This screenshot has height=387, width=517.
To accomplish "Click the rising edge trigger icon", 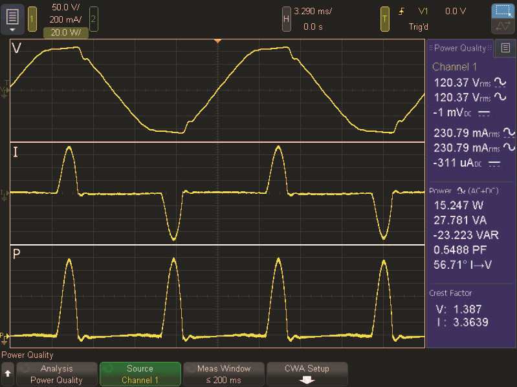I will coord(401,12).
